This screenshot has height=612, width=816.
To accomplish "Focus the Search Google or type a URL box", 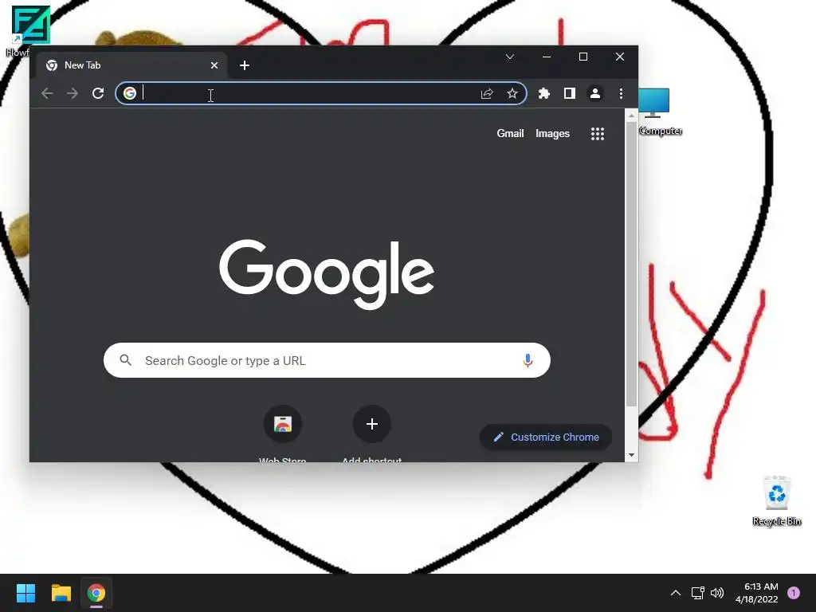I will (x=327, y=360).
